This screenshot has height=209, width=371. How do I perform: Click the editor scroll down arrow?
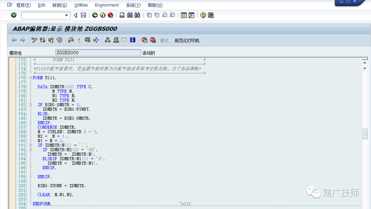pyautogui.click(x=364, y=69)
